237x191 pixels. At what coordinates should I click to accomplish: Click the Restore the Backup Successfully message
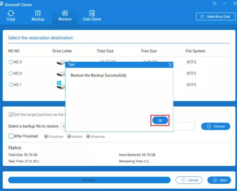click(x=99, y=75)
